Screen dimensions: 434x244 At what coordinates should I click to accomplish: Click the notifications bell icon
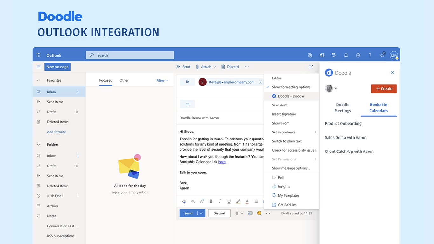click(x=346, y=55)
